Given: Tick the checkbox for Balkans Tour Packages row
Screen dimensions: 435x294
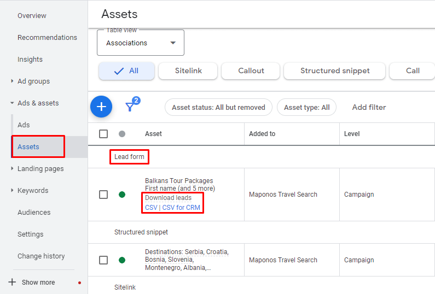Looking at the screenshot, I should click(x=103, y=195).
